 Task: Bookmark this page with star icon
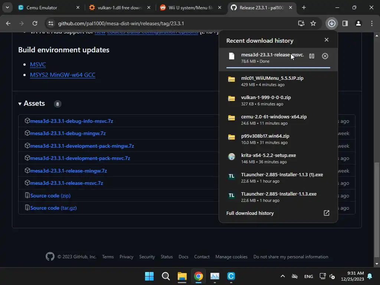click(x=313, y=23)
